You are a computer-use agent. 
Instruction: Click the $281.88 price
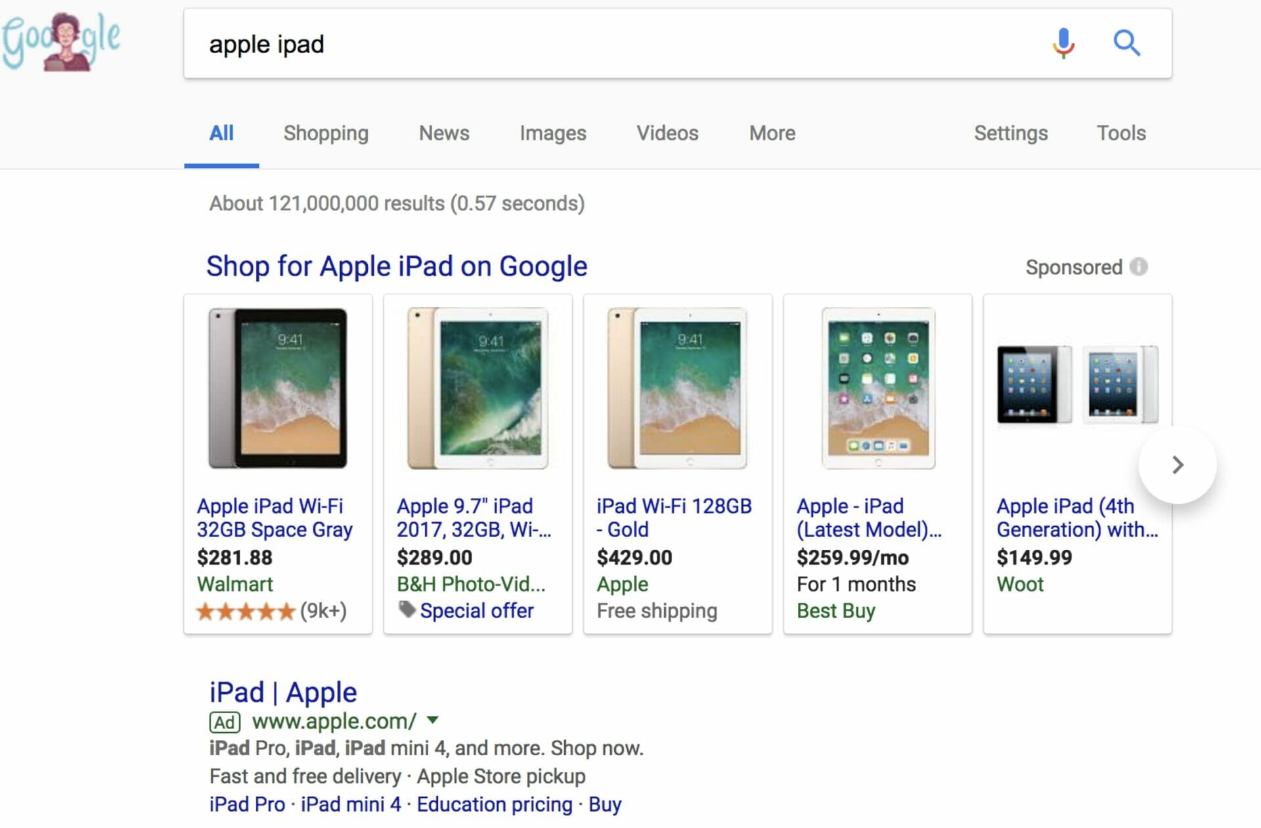pyautogui.click(x=234, y=557)
